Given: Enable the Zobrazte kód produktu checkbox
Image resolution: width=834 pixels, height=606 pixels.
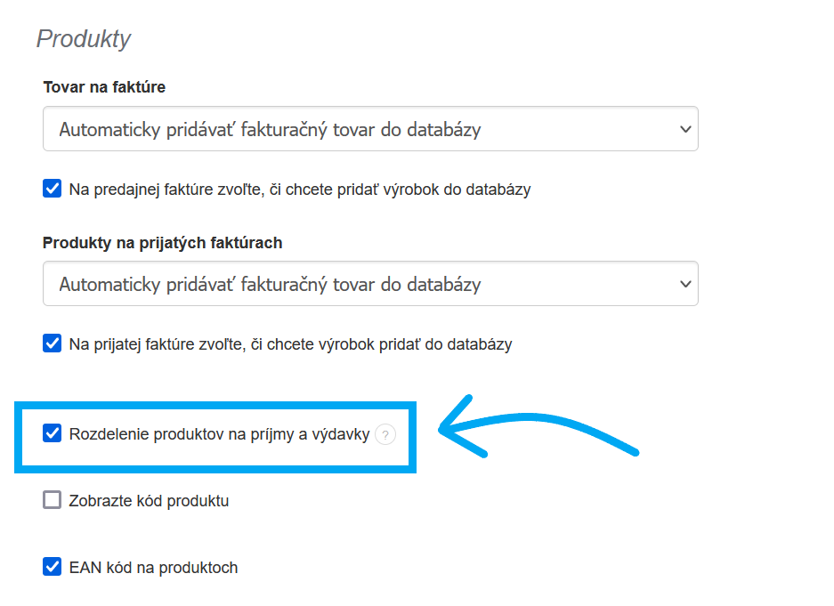Looking at the screenshot, I should pos(53,500).
